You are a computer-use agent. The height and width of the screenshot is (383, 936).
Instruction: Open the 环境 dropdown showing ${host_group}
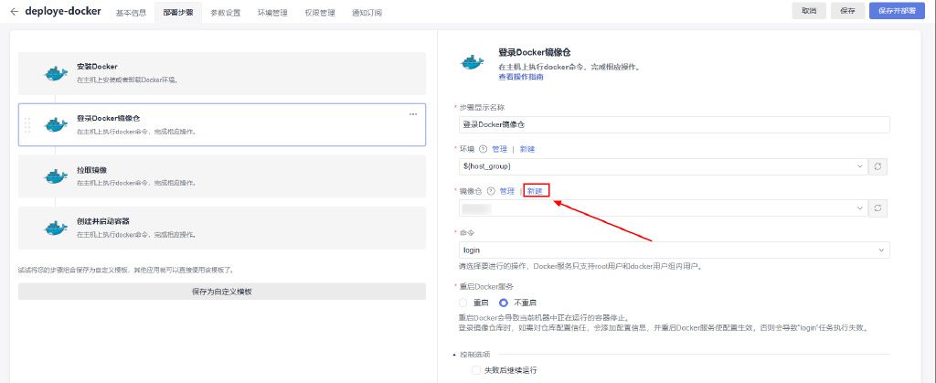[664, 166]
